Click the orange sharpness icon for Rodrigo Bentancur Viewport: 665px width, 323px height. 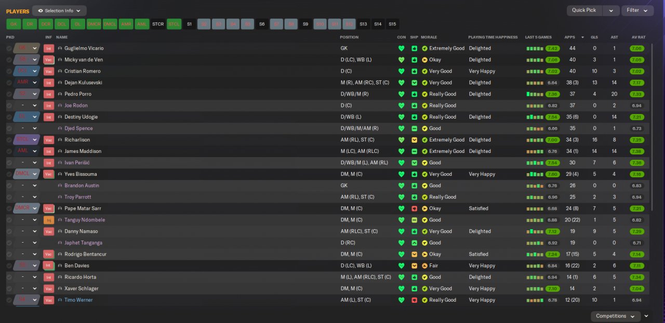(x=414, y=254)
